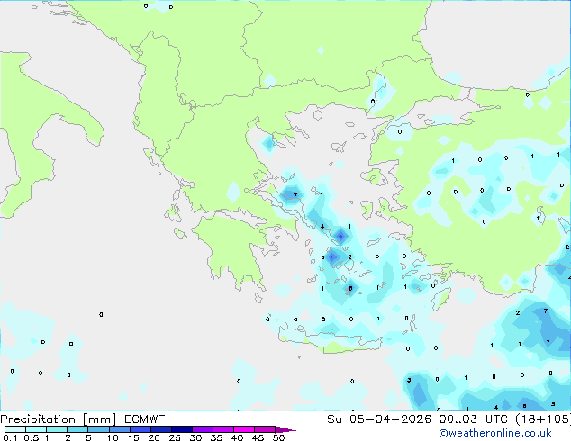Click the legend label '15'
The height and width of the screenshot is (441, 571).
(133, 437)
